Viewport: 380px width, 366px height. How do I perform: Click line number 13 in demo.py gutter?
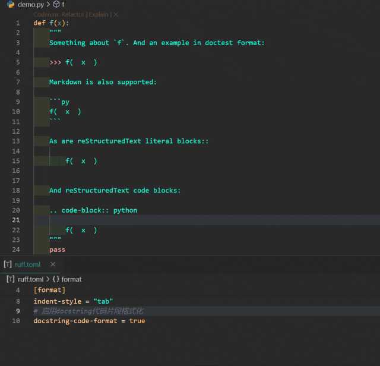point(16,141)
